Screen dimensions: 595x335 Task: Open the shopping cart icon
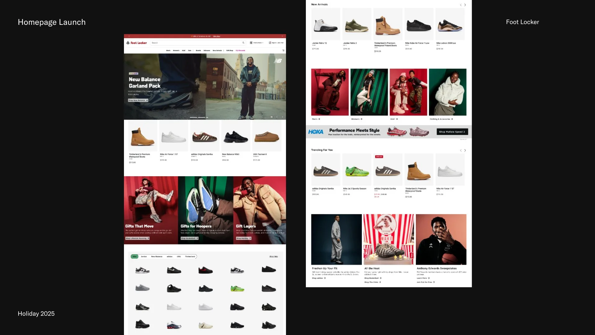283,50
